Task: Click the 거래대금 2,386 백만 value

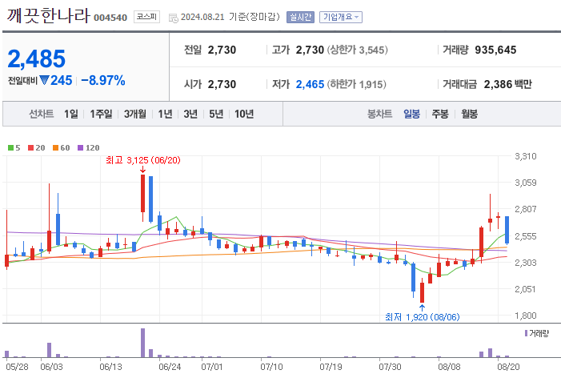Action: coord(507,84)
